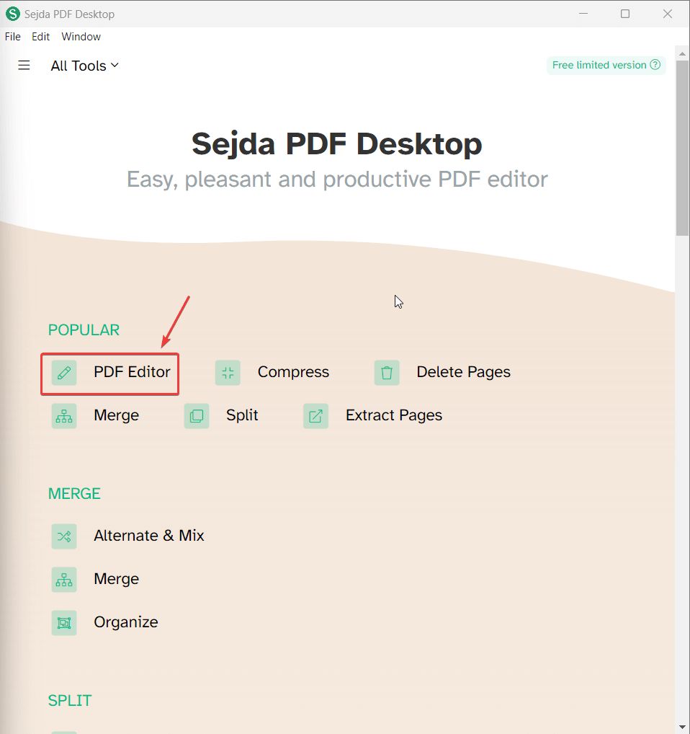Minimize the Sejda window
Image resolution: width=690 pixels, height=734 pixels.
coord(583,14)
